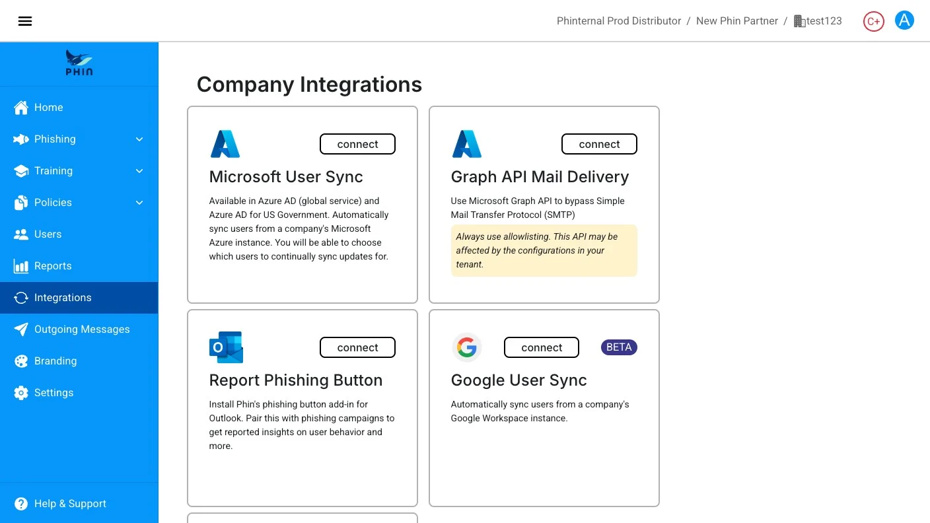This screenshot has height=523, width=930.
Task: Click the Branding palette icon
Action: click(21, 361)
